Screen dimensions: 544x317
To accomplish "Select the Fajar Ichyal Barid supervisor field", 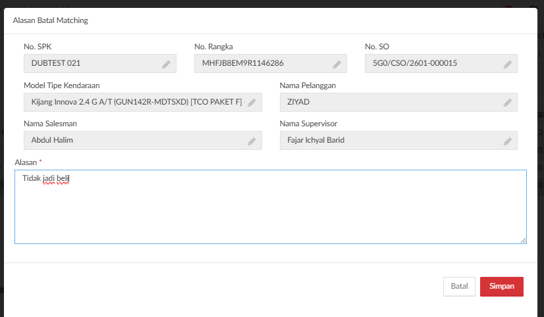I will pyautogui.click(x=392, y=141).
